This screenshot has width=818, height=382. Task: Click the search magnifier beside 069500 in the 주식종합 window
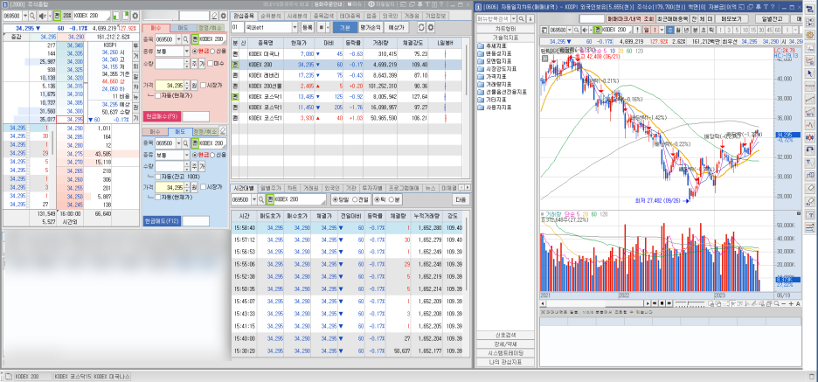point(33,17)
